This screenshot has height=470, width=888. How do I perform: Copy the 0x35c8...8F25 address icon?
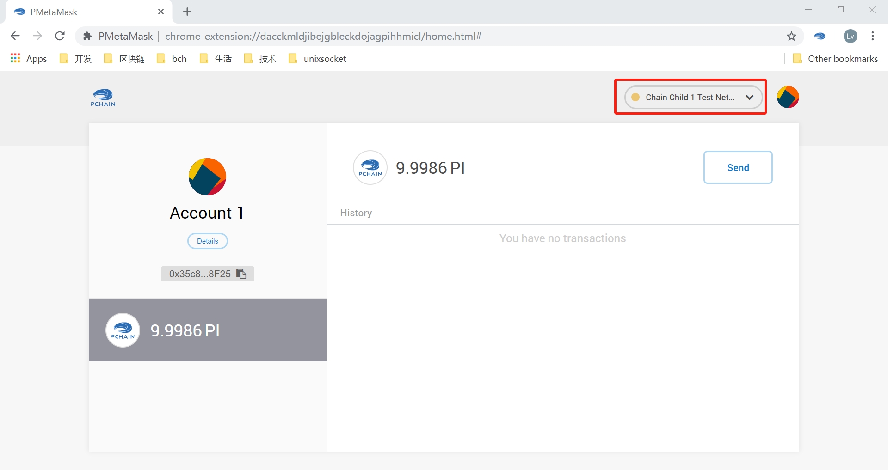tap(241, 274)
